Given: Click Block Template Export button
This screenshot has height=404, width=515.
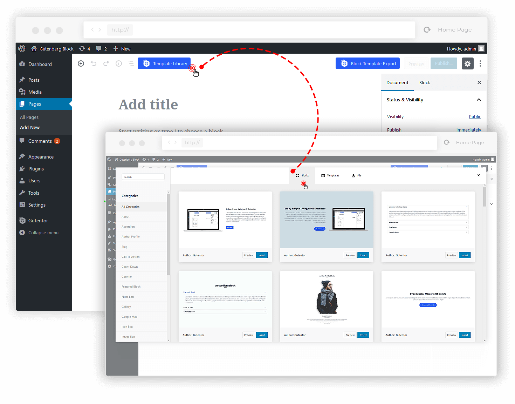Looking at the screenshot, I should click(x=368, y=63).
